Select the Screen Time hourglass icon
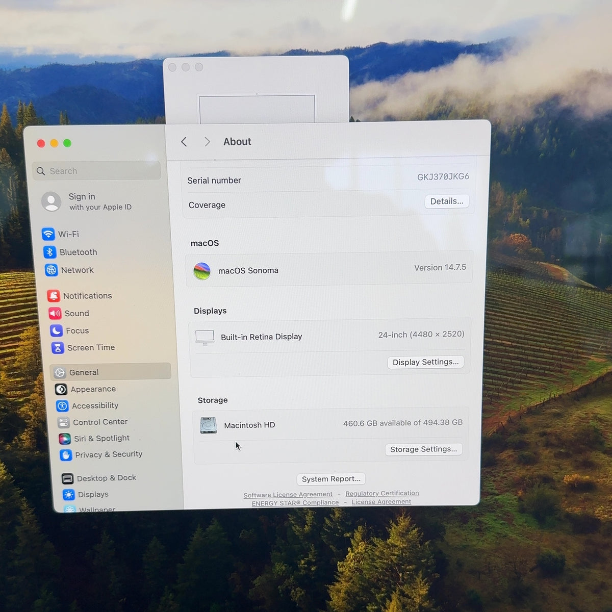This screenshot has width=612, height=612. (58, 348)
